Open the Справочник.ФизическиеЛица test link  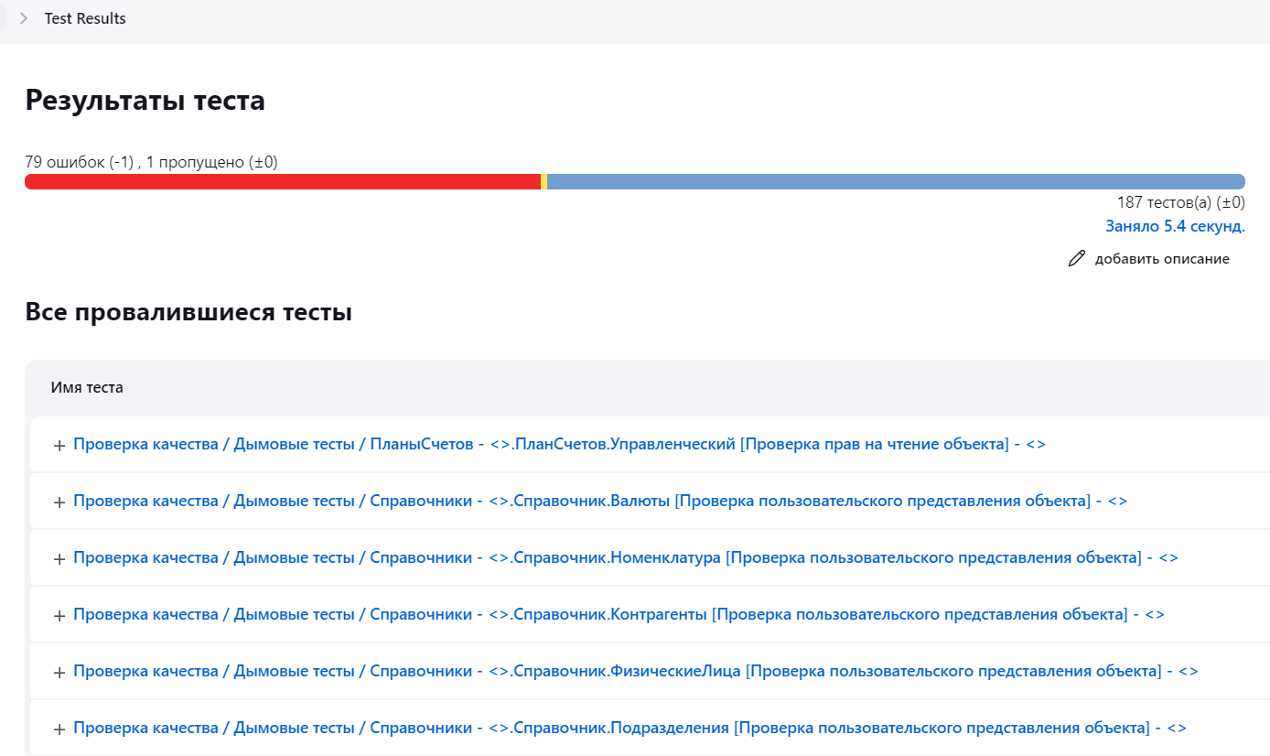pyautogui.click(x=633, y=671)
